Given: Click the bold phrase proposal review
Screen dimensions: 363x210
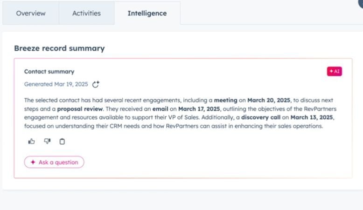Looking at the screenshot, I should click(80, 109).
